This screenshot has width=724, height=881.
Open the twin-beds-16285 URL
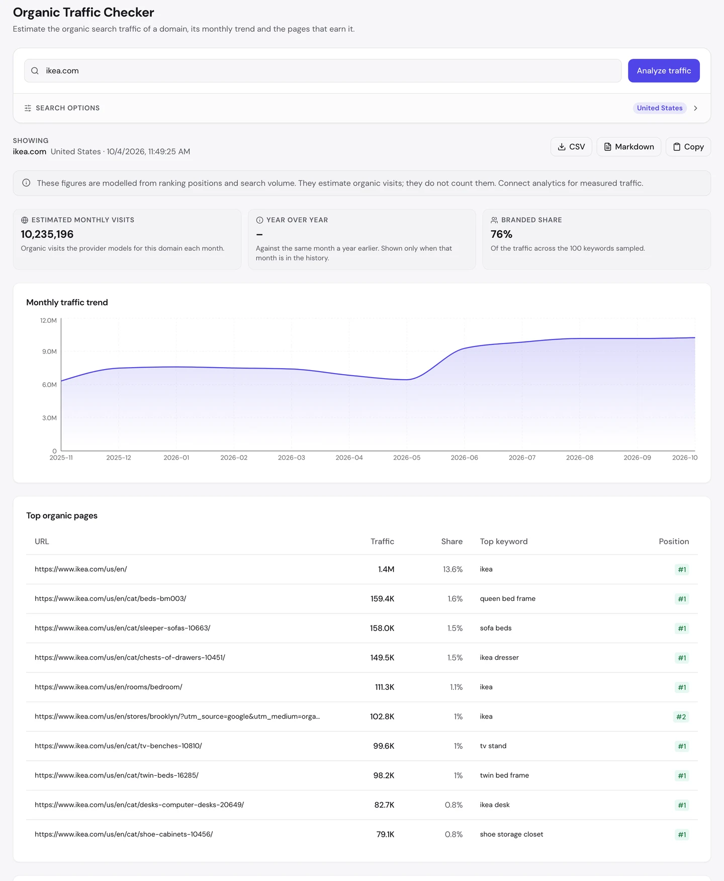(117, 775)
